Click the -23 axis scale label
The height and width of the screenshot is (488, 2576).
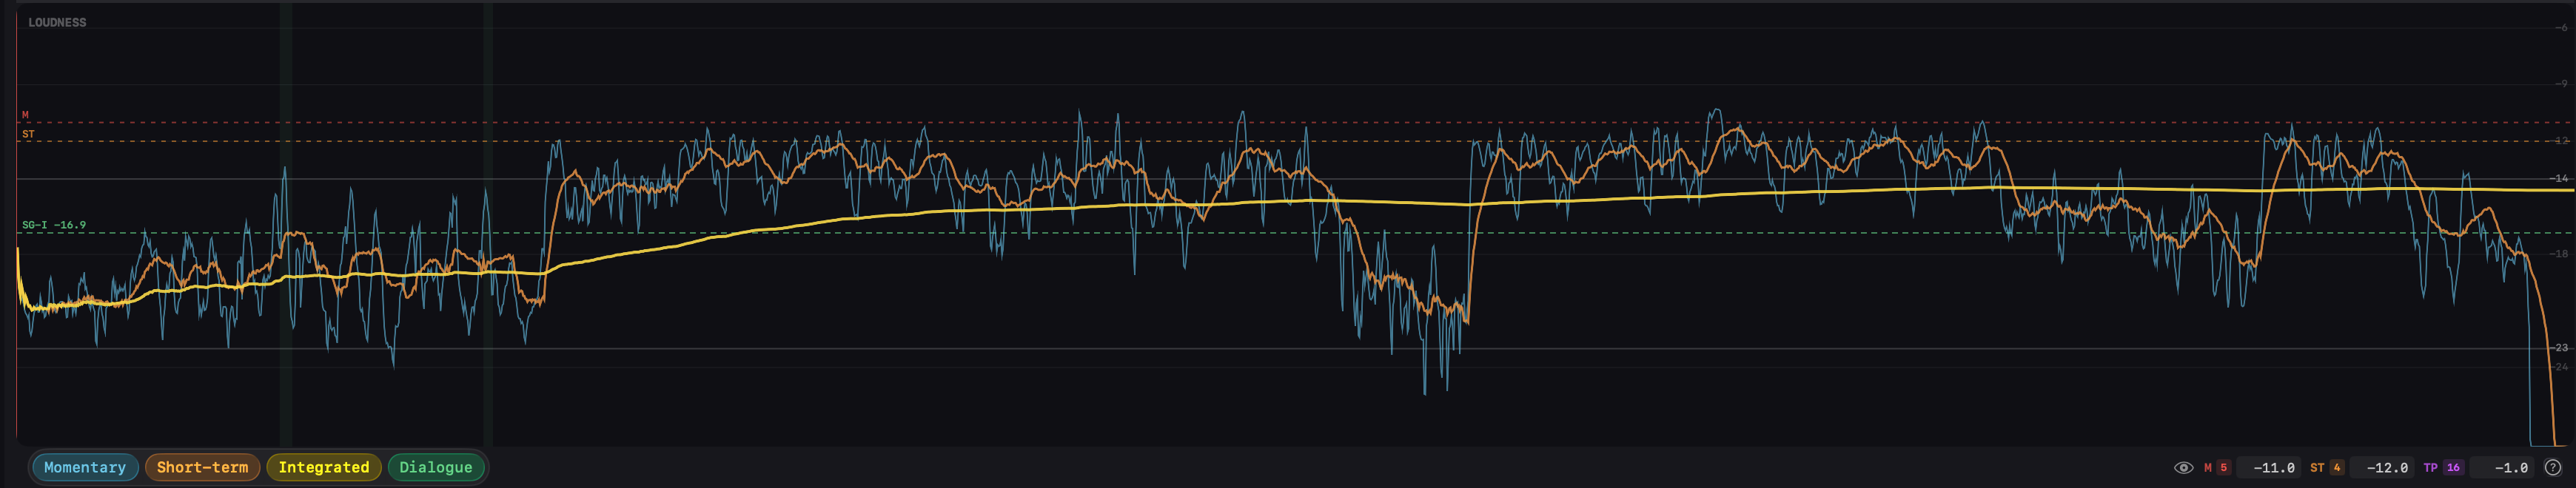[2559, 348]
